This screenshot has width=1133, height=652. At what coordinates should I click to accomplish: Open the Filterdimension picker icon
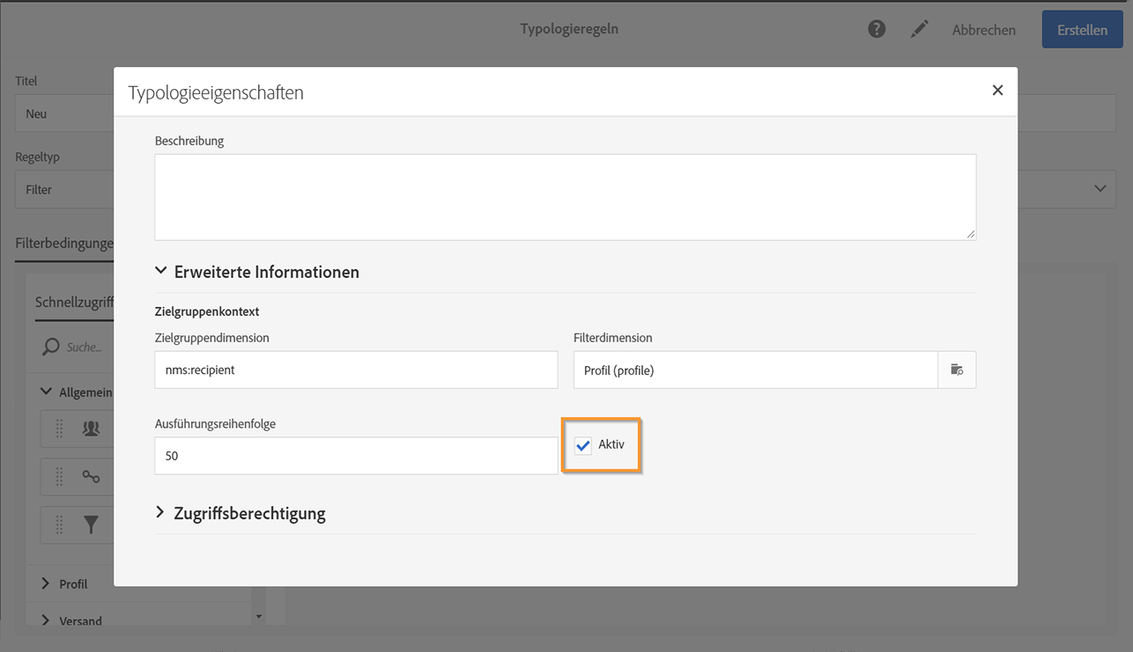point(957,370)
